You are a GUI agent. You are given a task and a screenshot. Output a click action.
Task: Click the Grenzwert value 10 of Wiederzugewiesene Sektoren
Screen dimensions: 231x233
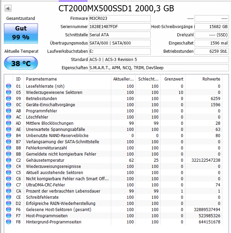pos(181,93)
